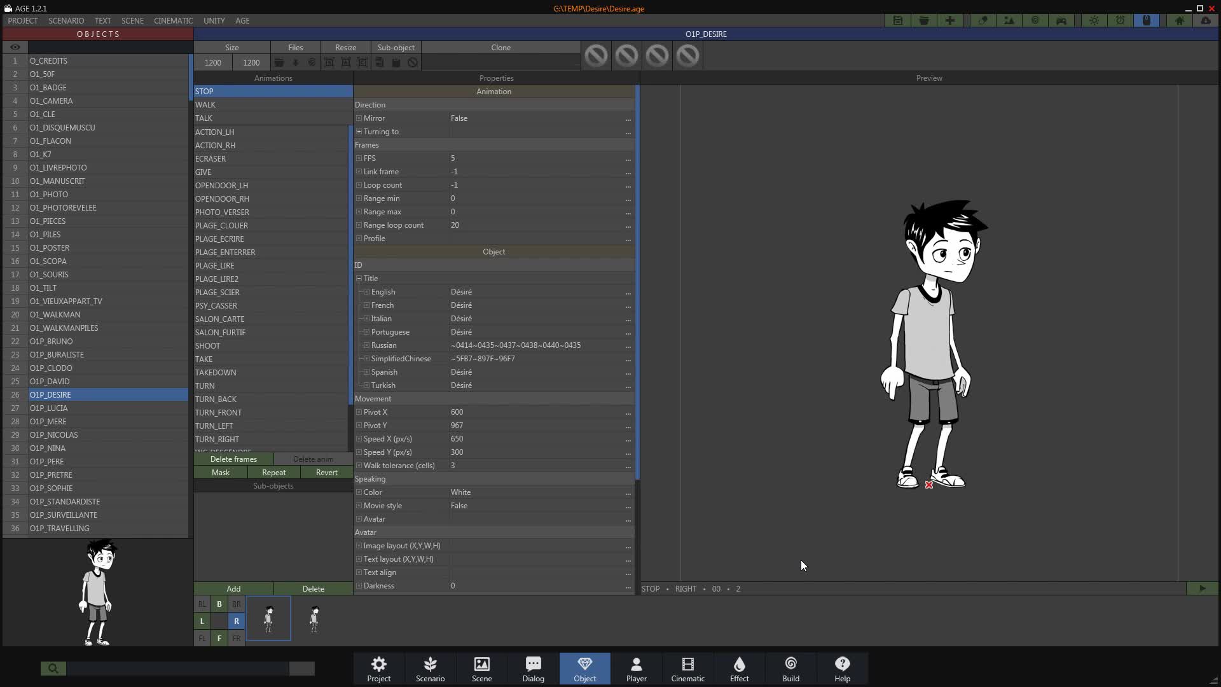Expand the Walk tolerance (cells) property
Image resolution: width=1221 pixels, height=687 pixels.
tap(359, 466)
